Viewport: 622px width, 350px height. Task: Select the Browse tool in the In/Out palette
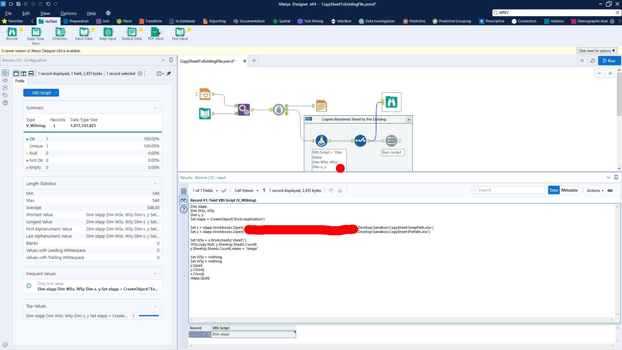[12, 32]
